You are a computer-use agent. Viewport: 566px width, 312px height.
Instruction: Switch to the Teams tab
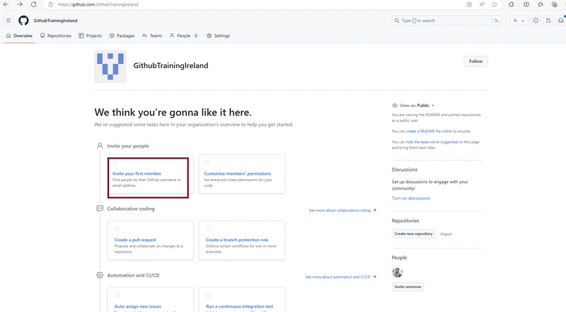point(152,36)
